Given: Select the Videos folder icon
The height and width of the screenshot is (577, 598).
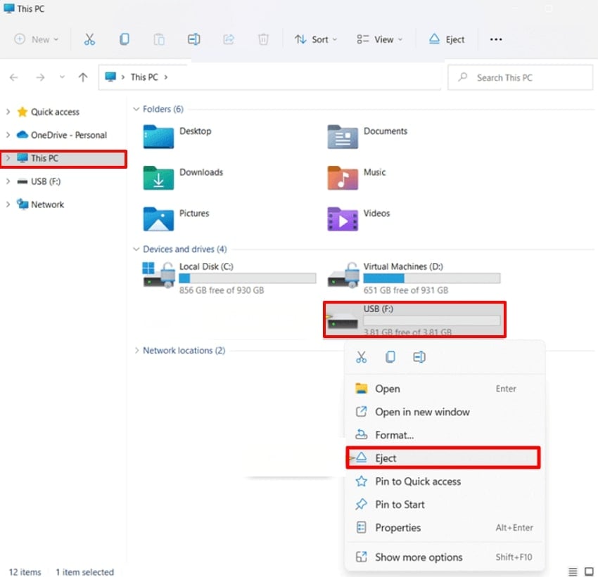Looking at the screenshot, I should click(343, 219).
